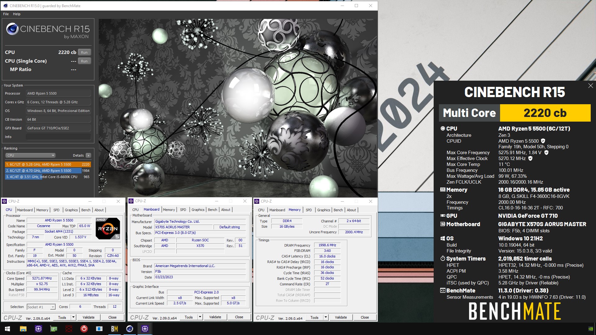The image size is (596, 335).
Task: Click the Core Speed value 5271.87 MHz
Action: click(x=42, y=278)
